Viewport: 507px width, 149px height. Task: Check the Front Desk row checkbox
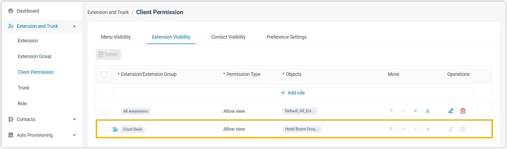(x=104, y=129)
